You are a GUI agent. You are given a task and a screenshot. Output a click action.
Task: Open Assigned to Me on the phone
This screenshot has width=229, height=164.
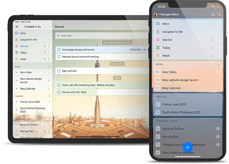click(x=187, y=32)
